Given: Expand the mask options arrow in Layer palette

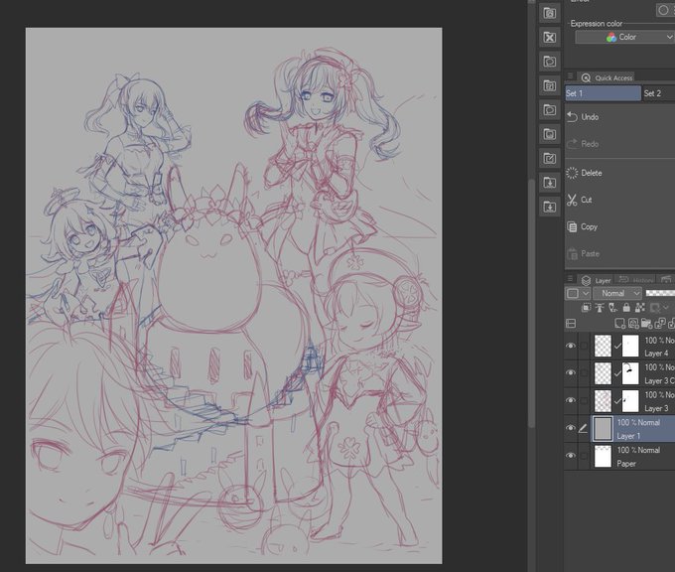Looking at the screenshot, I should pos(666,308).
